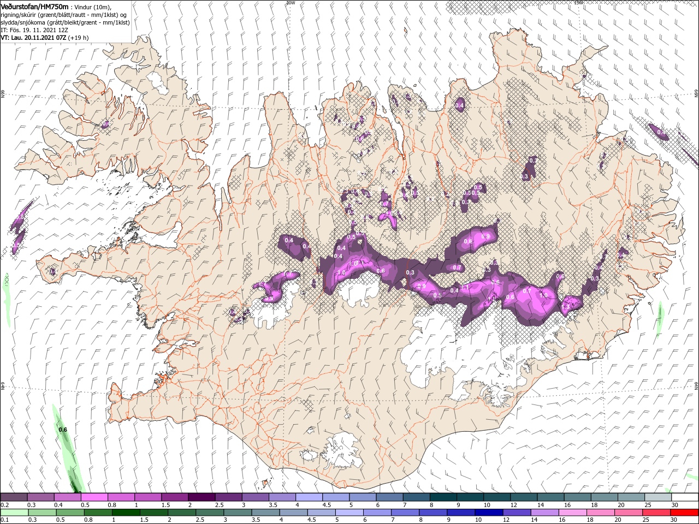Pick the deep navy 10–12 rain swatch
The image size is (699, 524).
point(489,513)
